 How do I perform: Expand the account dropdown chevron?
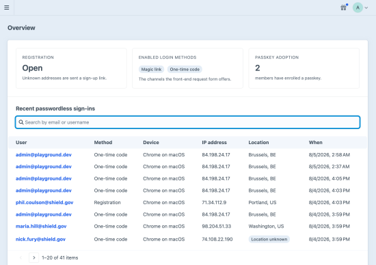(x=366, y=8)
